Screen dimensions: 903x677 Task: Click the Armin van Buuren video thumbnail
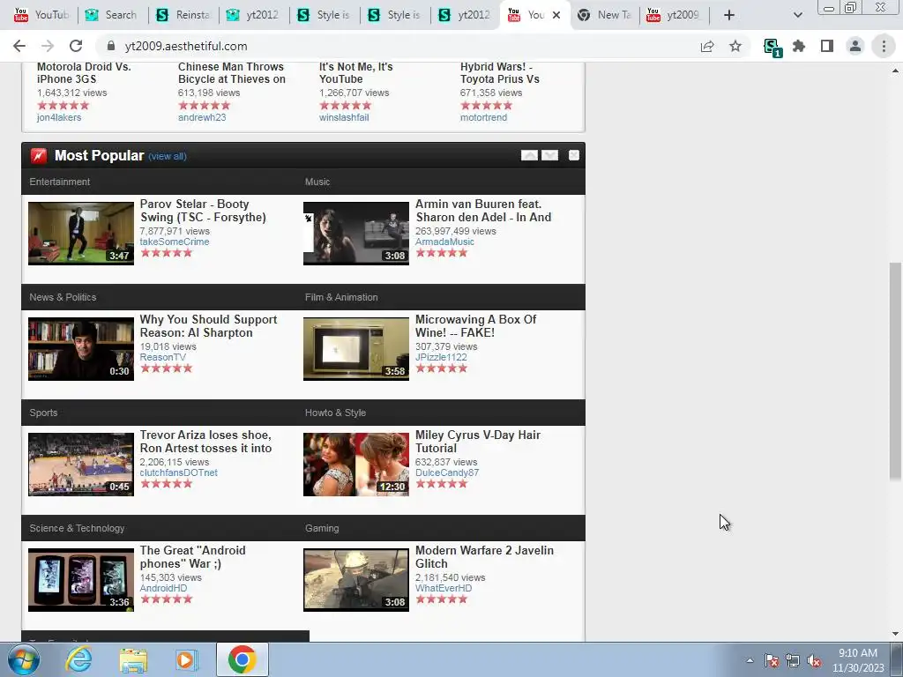click(356, 233)
